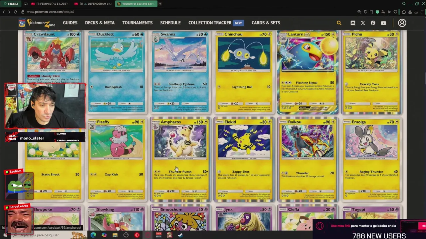Viewport: 426px width, 239px height.
Task: Bookmark page with the heart icon
Action: click(x=395, y=12)
